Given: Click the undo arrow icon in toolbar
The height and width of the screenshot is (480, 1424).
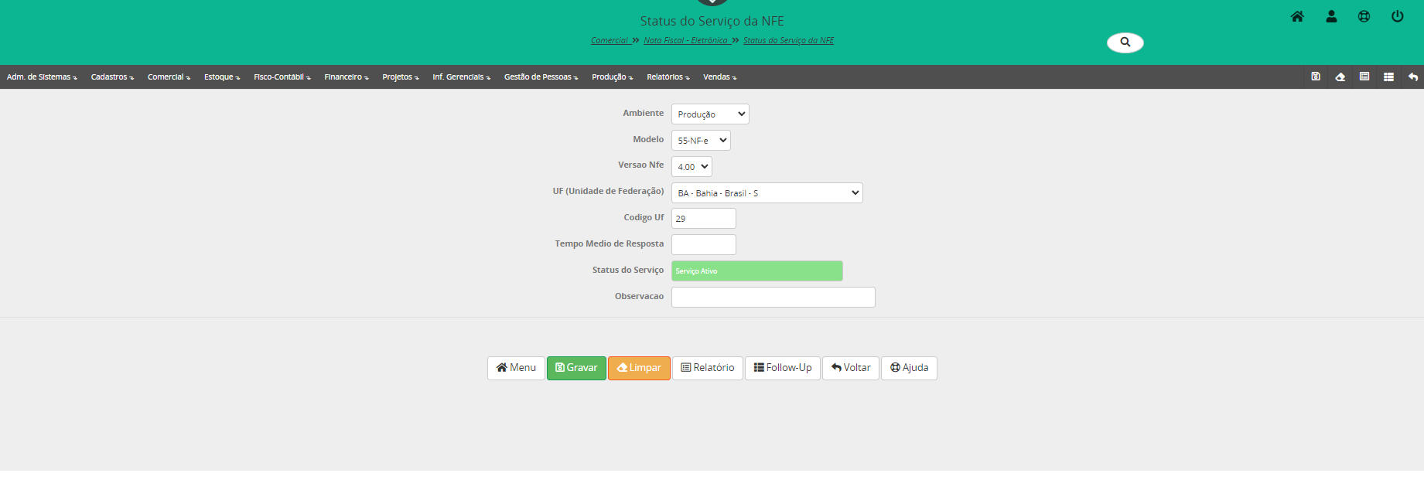Looking at the screenshot, I should click(1412, 77).
